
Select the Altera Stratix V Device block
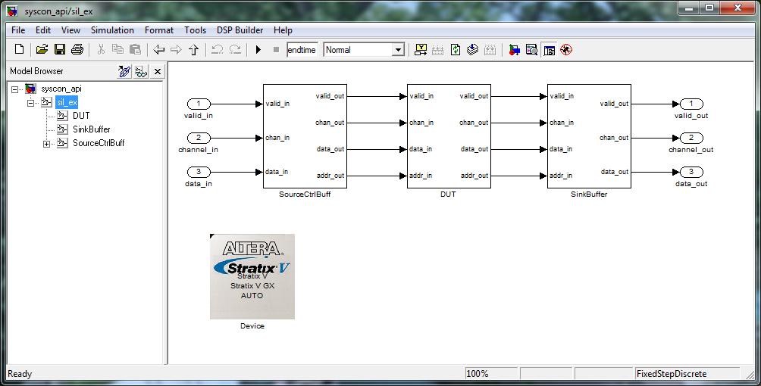point(252,276)
